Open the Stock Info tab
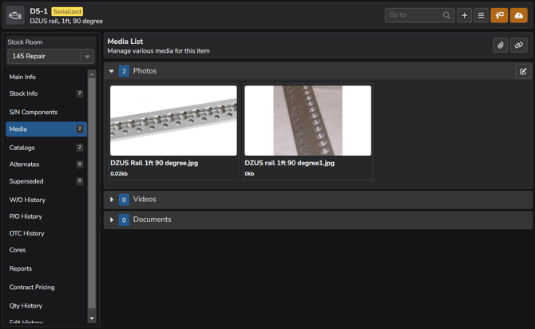Viewport: 535px width, 329px height. (x=46, y=93)
